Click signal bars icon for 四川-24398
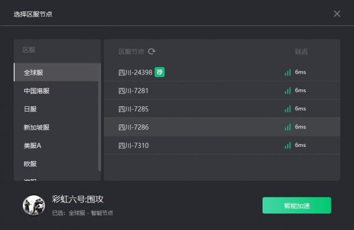This screenshot has height=230, width=354. coord(288,72)
